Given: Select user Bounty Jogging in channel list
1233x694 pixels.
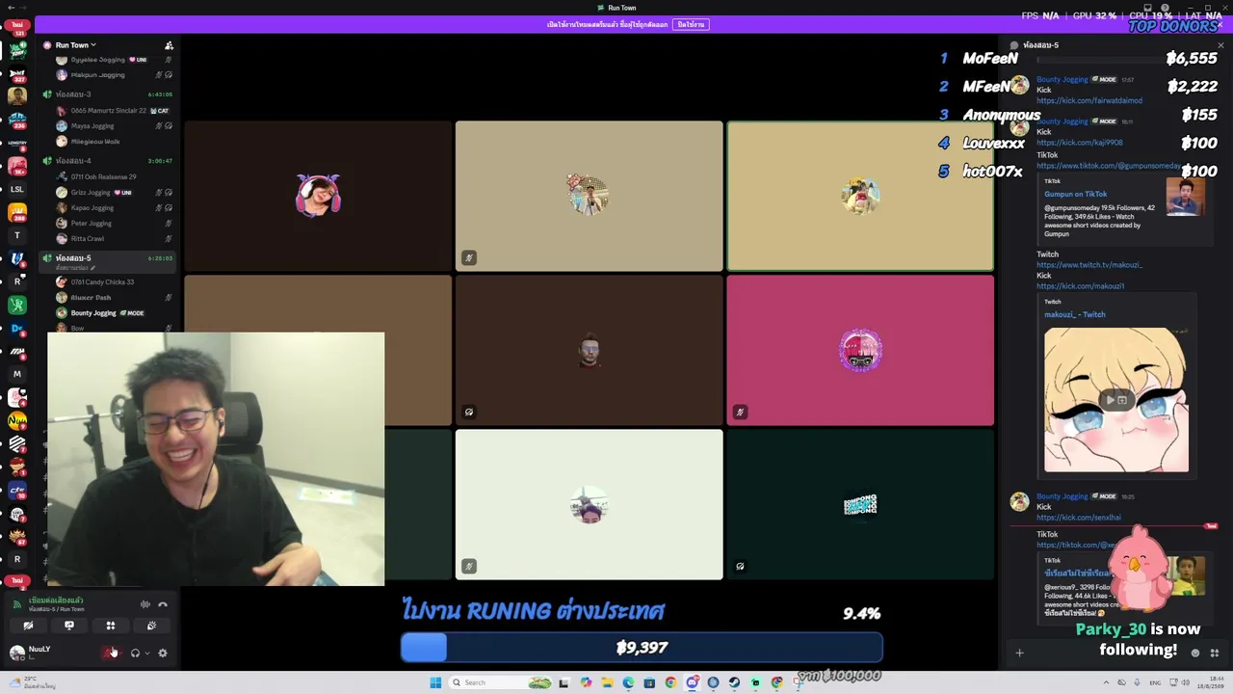Looking at the screenshot, I should 113,313.
